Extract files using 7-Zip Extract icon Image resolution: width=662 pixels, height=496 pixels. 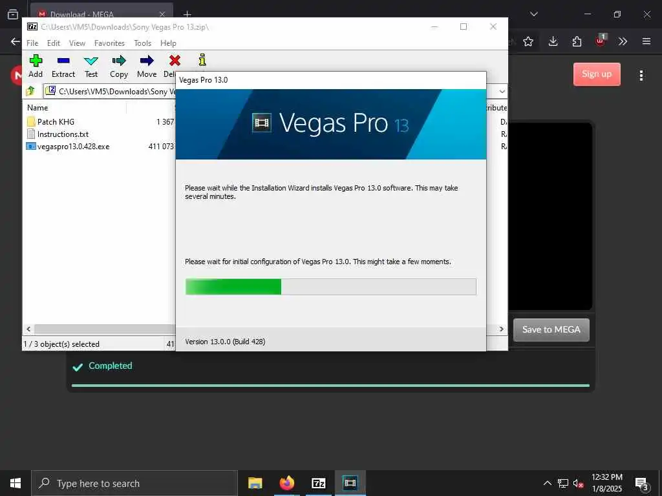[x=63, y=67]
